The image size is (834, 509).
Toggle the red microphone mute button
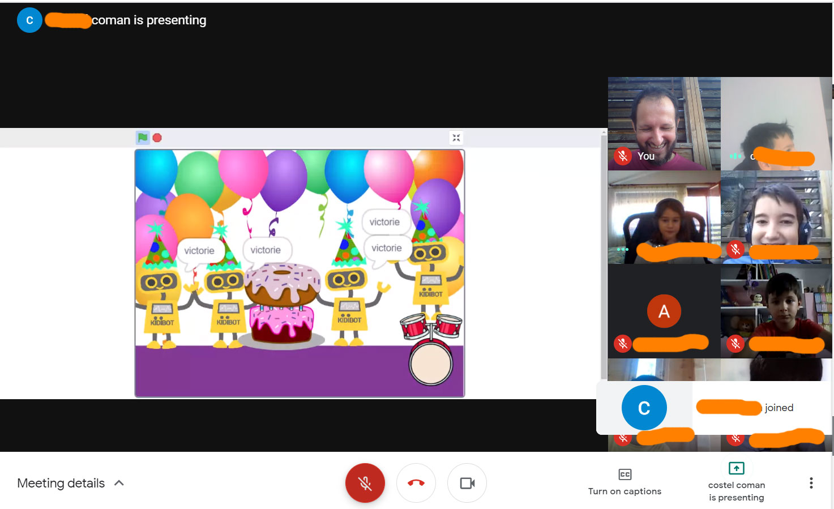click(365, 483)
